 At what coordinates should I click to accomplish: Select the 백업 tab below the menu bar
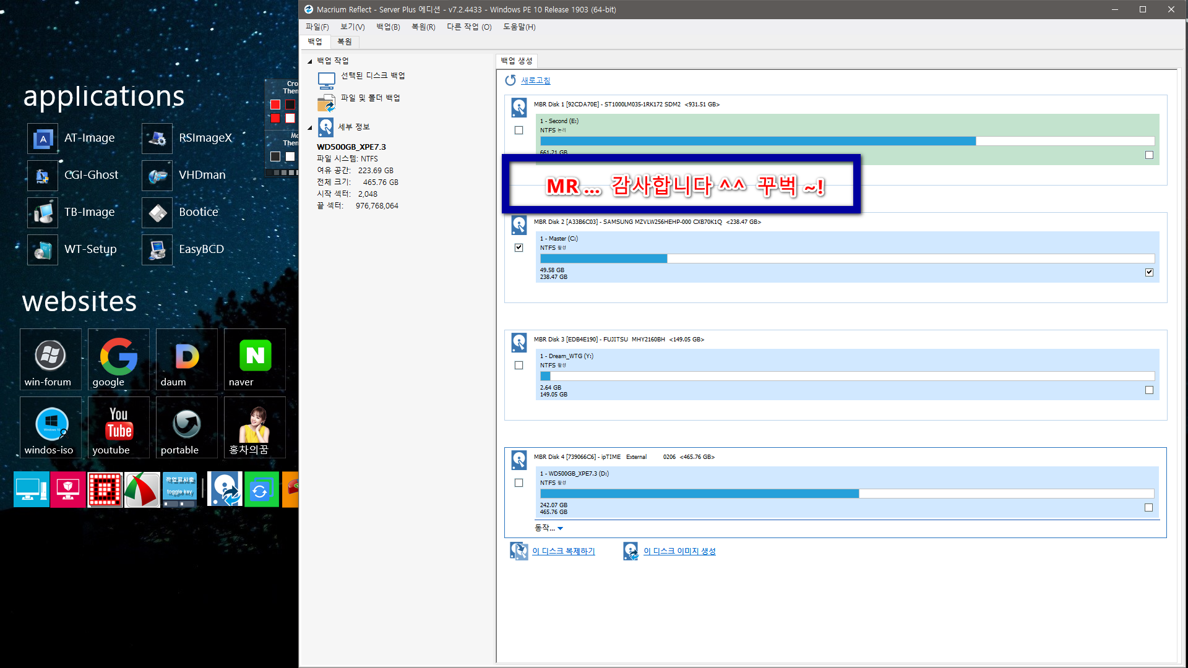[x=316, y=42]
